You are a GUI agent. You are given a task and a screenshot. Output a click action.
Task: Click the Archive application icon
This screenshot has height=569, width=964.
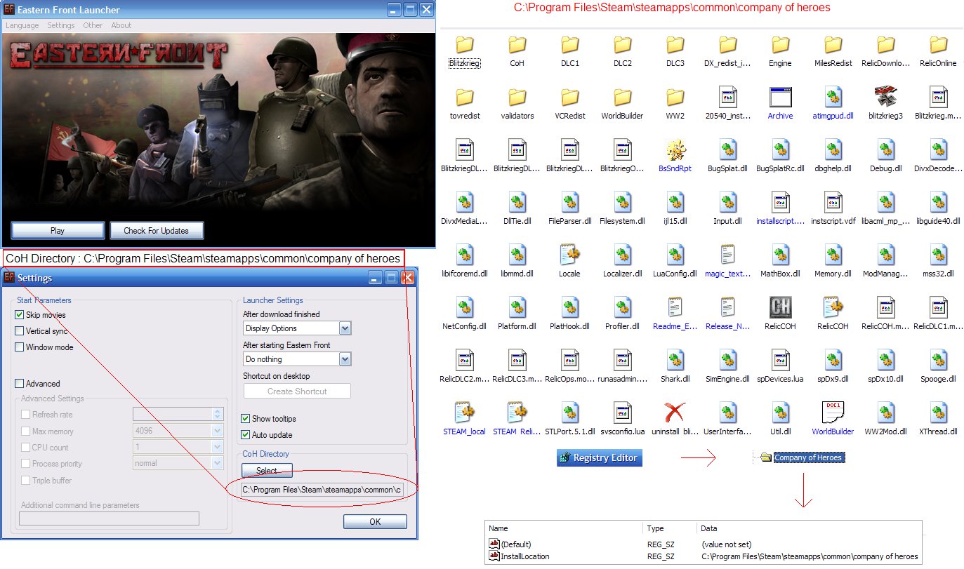[781, 97]
